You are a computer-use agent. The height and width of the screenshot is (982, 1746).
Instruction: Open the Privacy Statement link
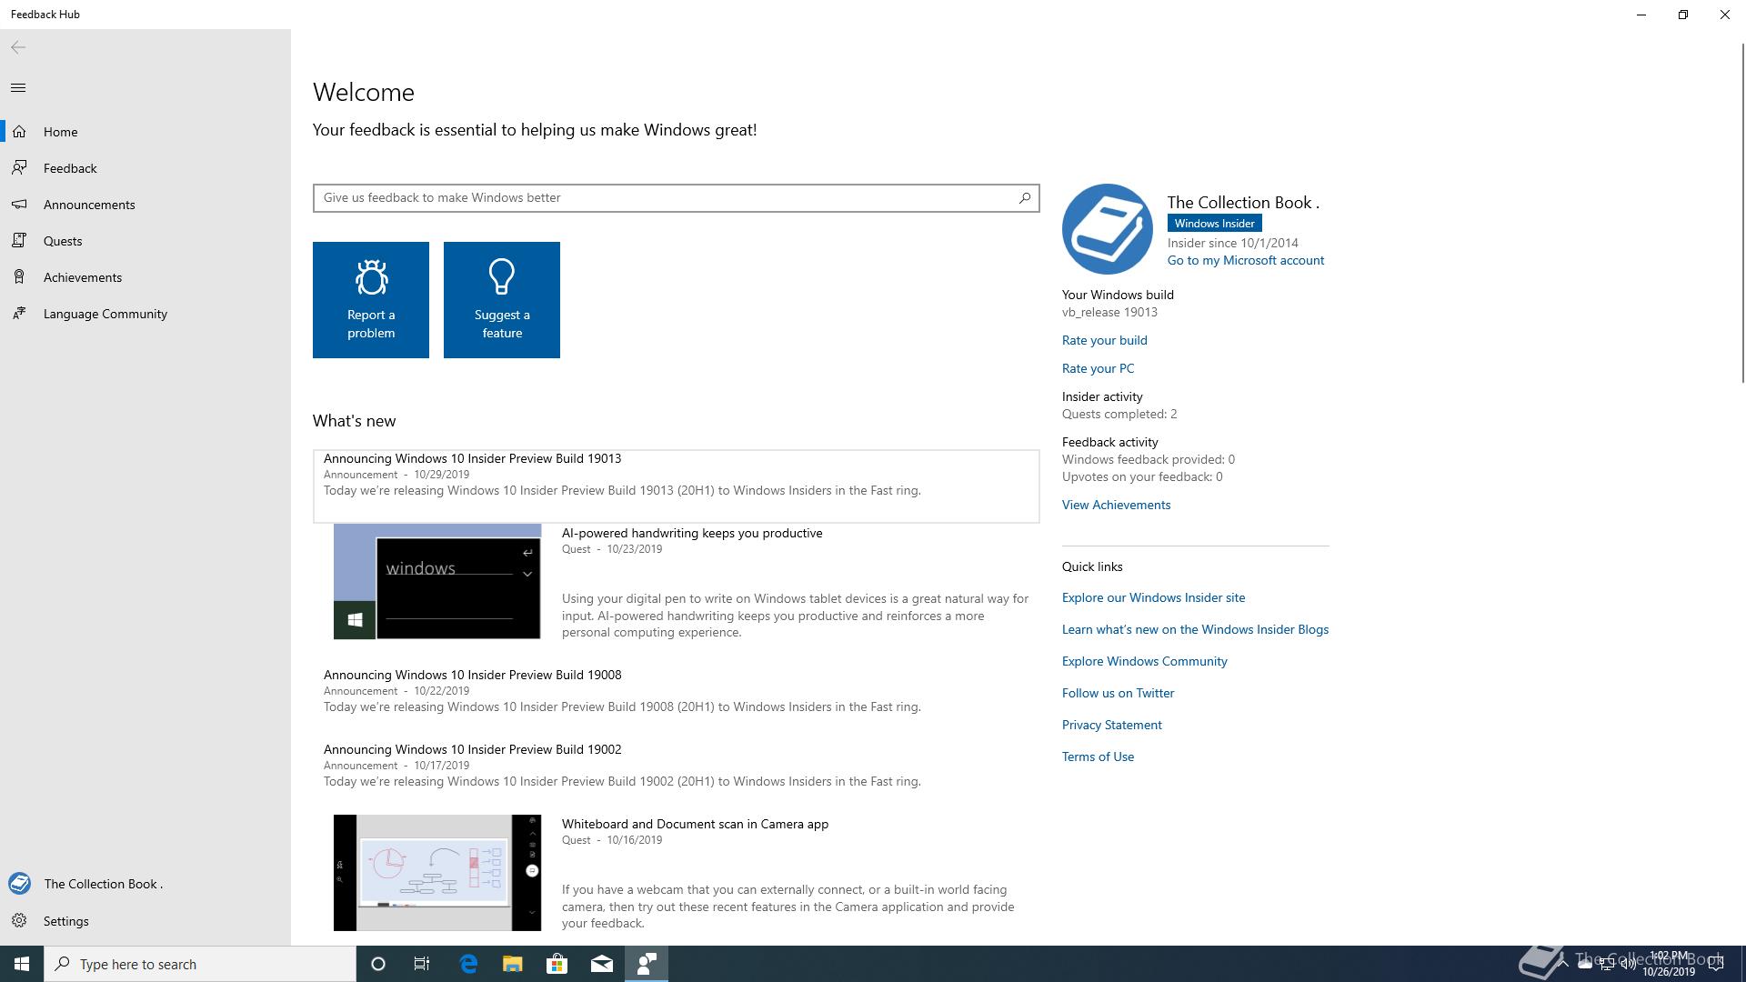pyautogui.click(x=1111, y=725)
